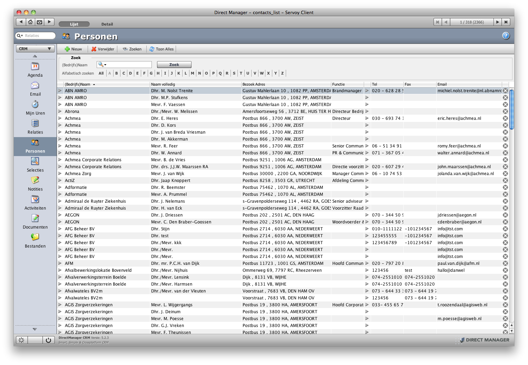Image resolution: width=528 pixels, height=365 pixels.
Task: Click the home icon in navigation bar
Action: pos(30,22)
